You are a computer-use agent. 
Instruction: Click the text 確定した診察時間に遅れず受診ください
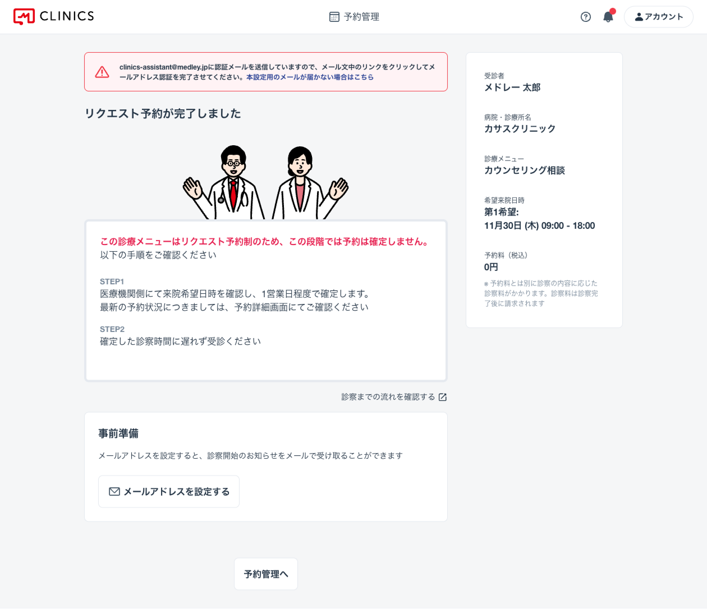pyautogui.click(x=180, y=342)
